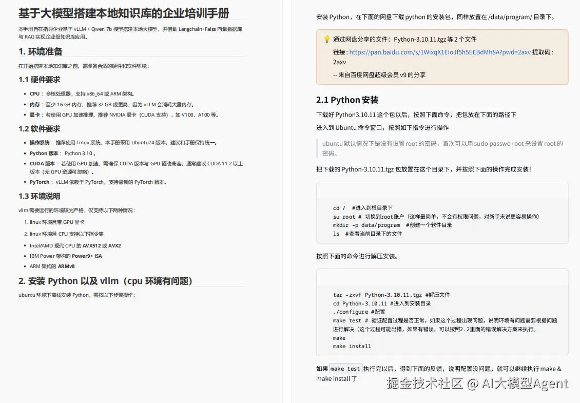The image size is (580, 403).
Task: Click the 'cd Python-3.10.11' command line
Action: pos(382,303)
